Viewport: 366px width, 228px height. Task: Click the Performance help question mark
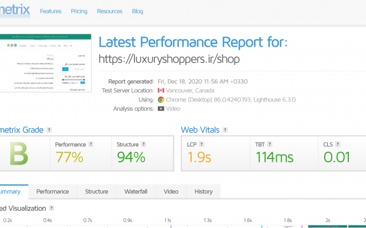coord(91,144)
